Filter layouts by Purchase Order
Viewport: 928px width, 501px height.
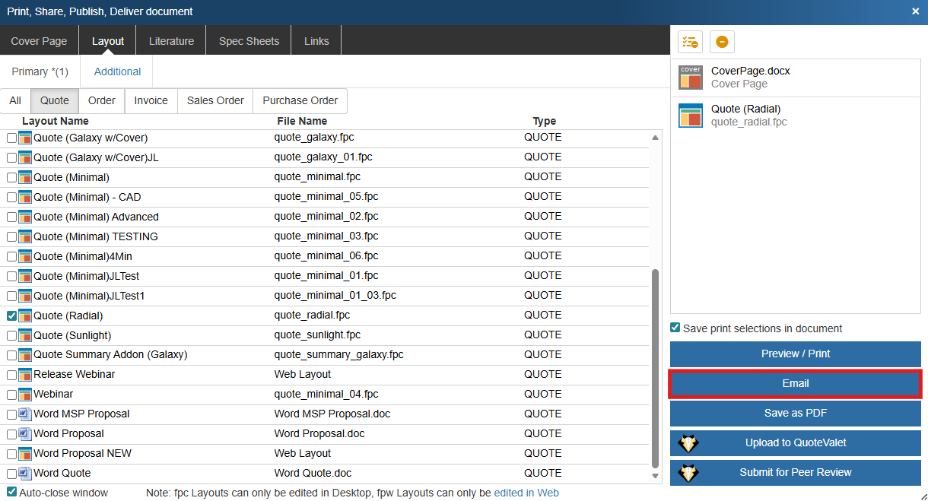[x=300, y=100]
